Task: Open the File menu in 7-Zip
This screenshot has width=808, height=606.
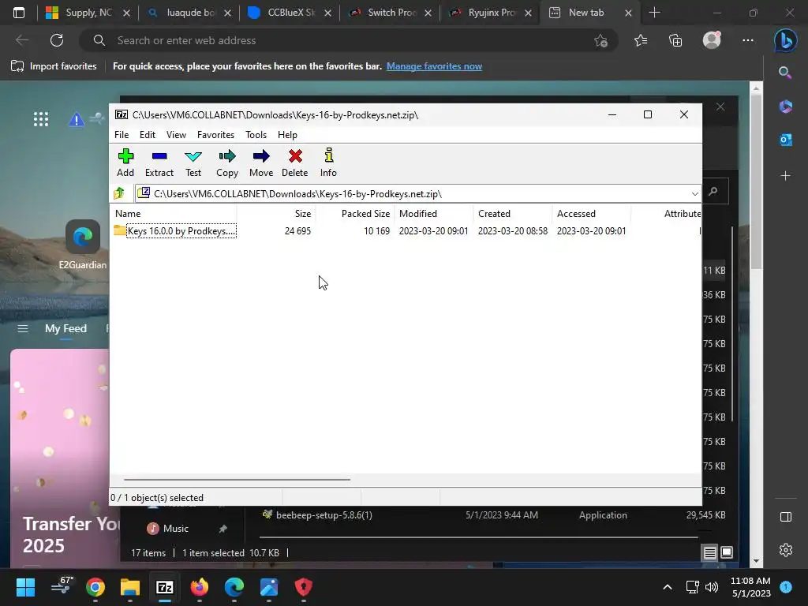Action: (x=122, y=134)
